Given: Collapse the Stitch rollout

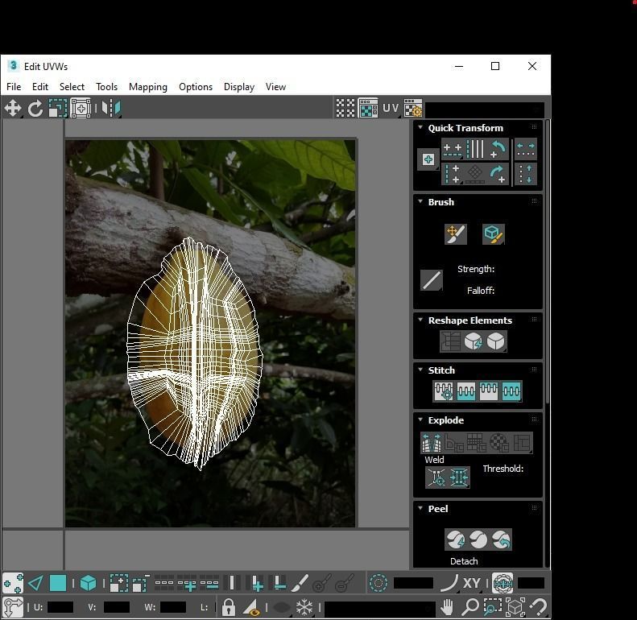Looking at the screenshot, I should pyautogui.click(x=420, y=370).
